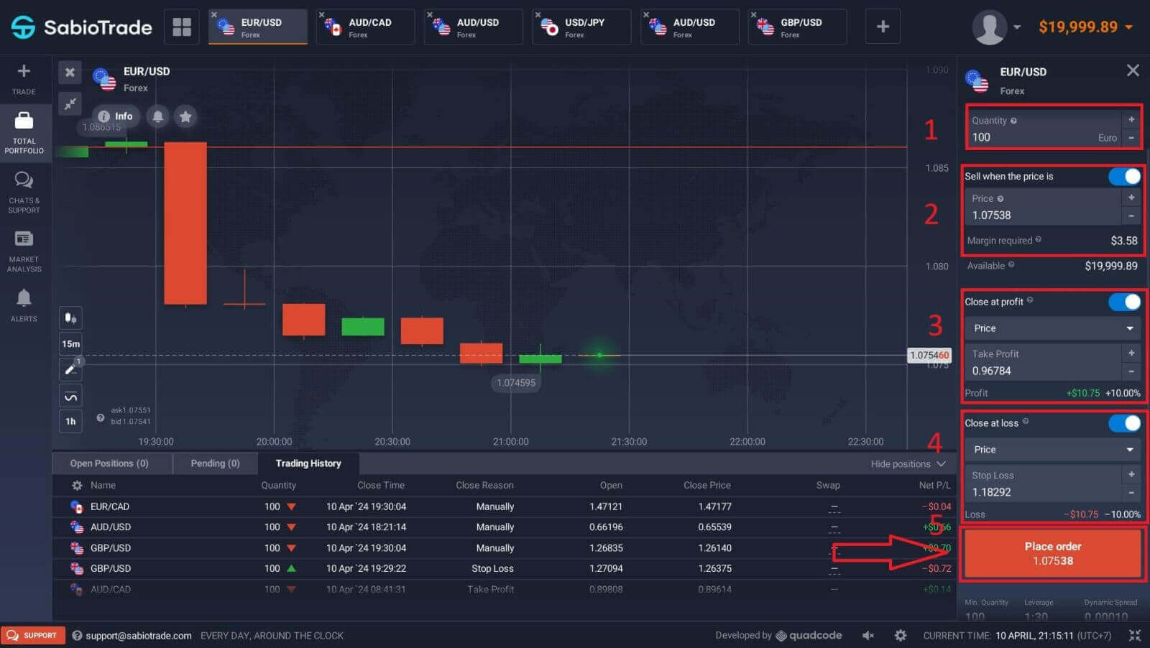The width and height of the screenshot is (1150, 648).
Task: Add EUR/USD to favorites via the star icon
Action: coord(185,116)
